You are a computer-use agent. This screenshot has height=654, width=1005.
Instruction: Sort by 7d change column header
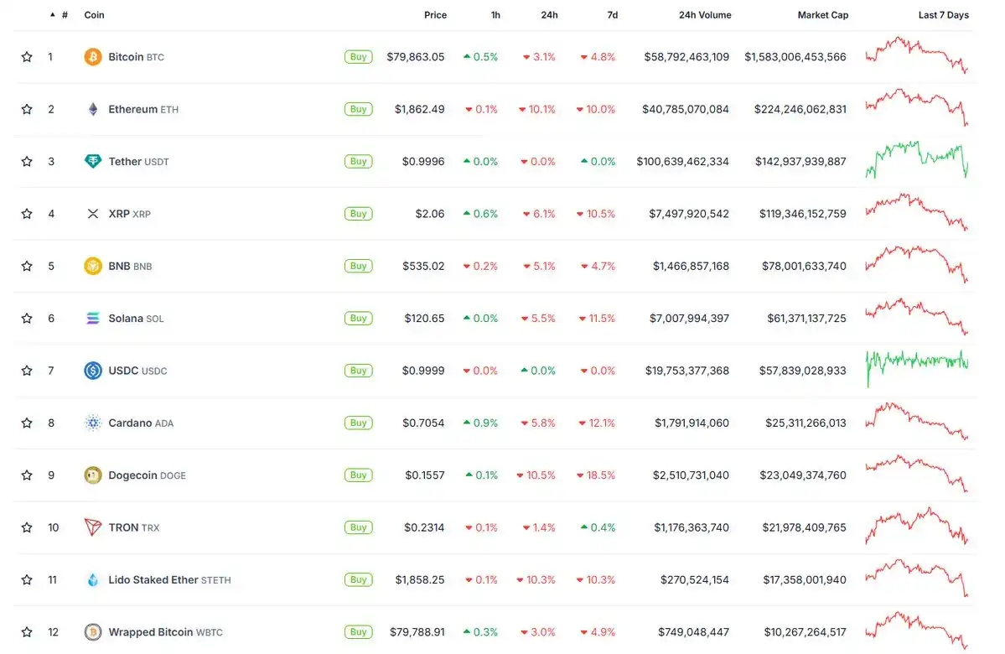click(612, 15)
